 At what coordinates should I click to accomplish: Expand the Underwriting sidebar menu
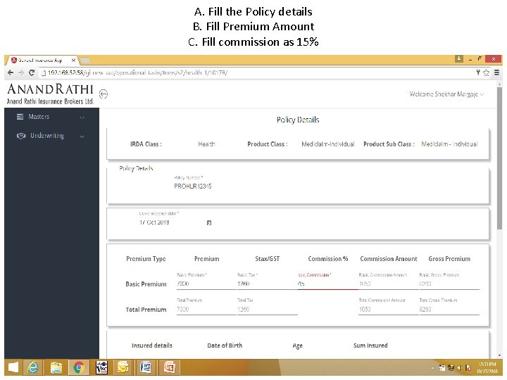[51, 136]
